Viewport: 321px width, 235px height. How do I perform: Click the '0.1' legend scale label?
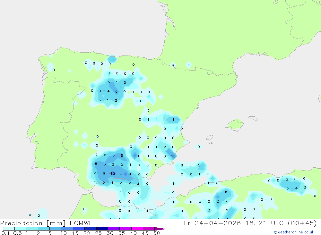coord(5,233)
